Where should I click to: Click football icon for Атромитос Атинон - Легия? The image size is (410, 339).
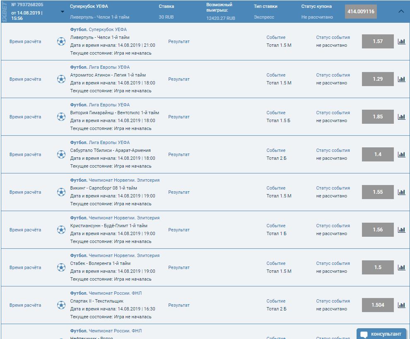[61, 79]
